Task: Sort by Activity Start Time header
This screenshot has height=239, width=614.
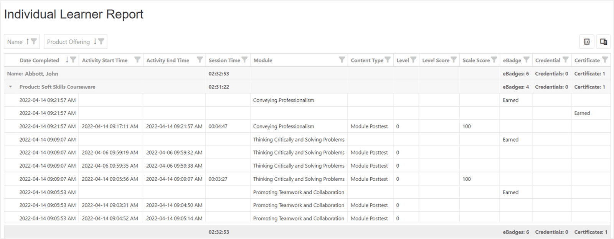Action: pyautogui.click(x=104, y=60)
